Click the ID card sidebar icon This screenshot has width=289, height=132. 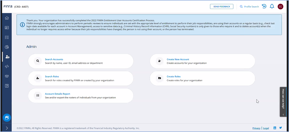click(x=7, y=28)
